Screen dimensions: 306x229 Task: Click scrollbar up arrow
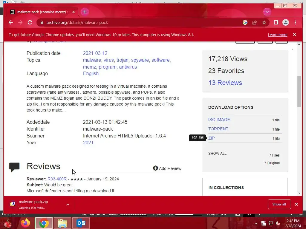click(299, 44)
